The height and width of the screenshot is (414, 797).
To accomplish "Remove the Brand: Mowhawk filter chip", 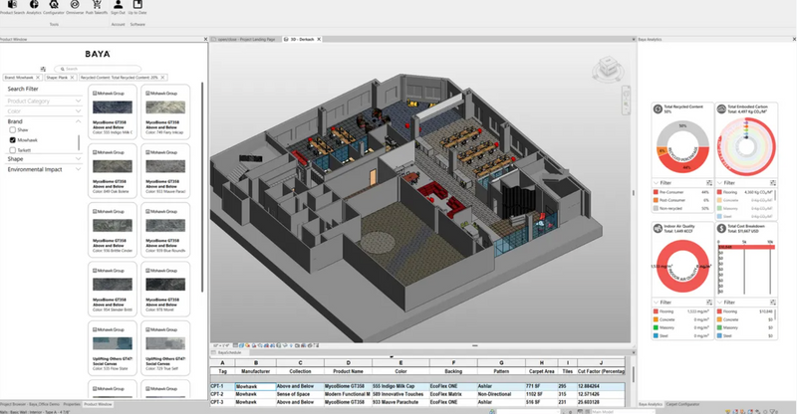I will coord(38,78).
